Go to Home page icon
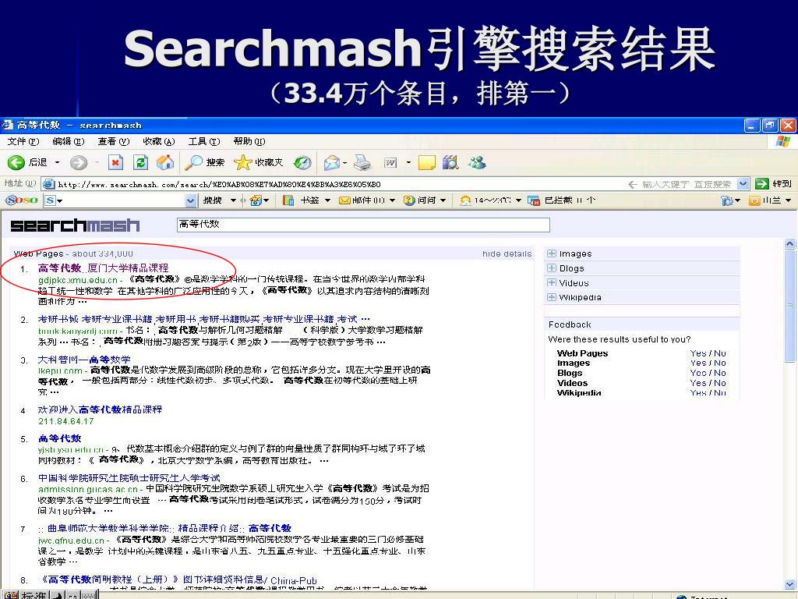 pos(165,162)
